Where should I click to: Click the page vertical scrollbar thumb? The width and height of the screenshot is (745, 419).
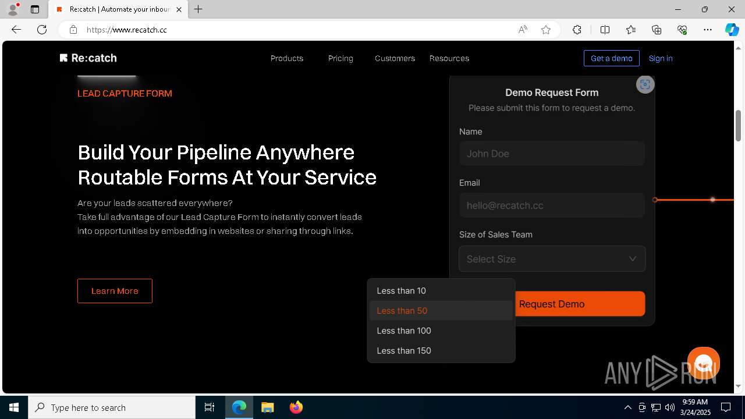(x=738, y=125)
